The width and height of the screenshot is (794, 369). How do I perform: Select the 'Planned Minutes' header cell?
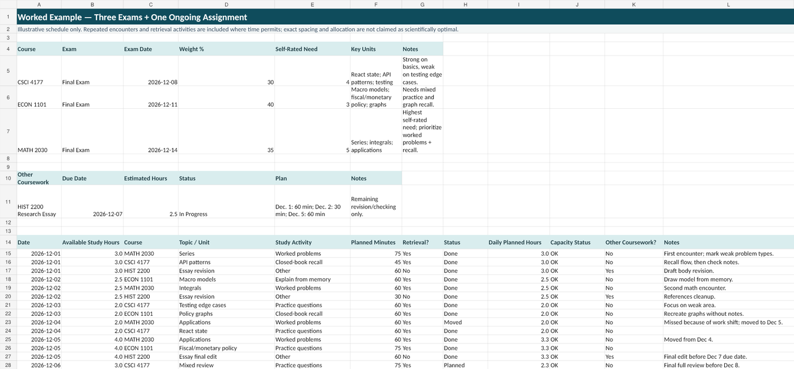(x=376, y=243)
